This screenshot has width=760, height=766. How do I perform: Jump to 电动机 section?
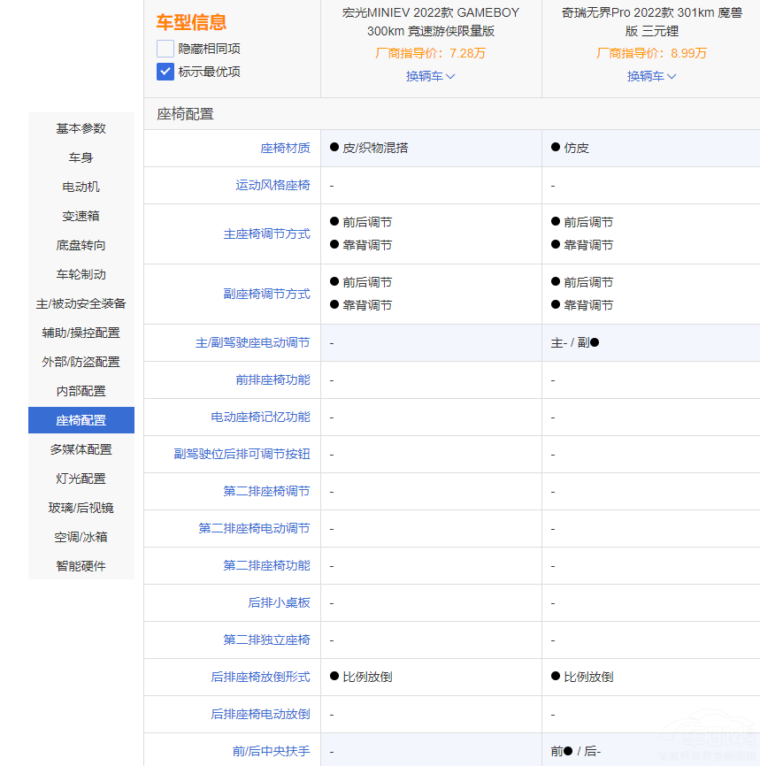(x=81, y=187)
